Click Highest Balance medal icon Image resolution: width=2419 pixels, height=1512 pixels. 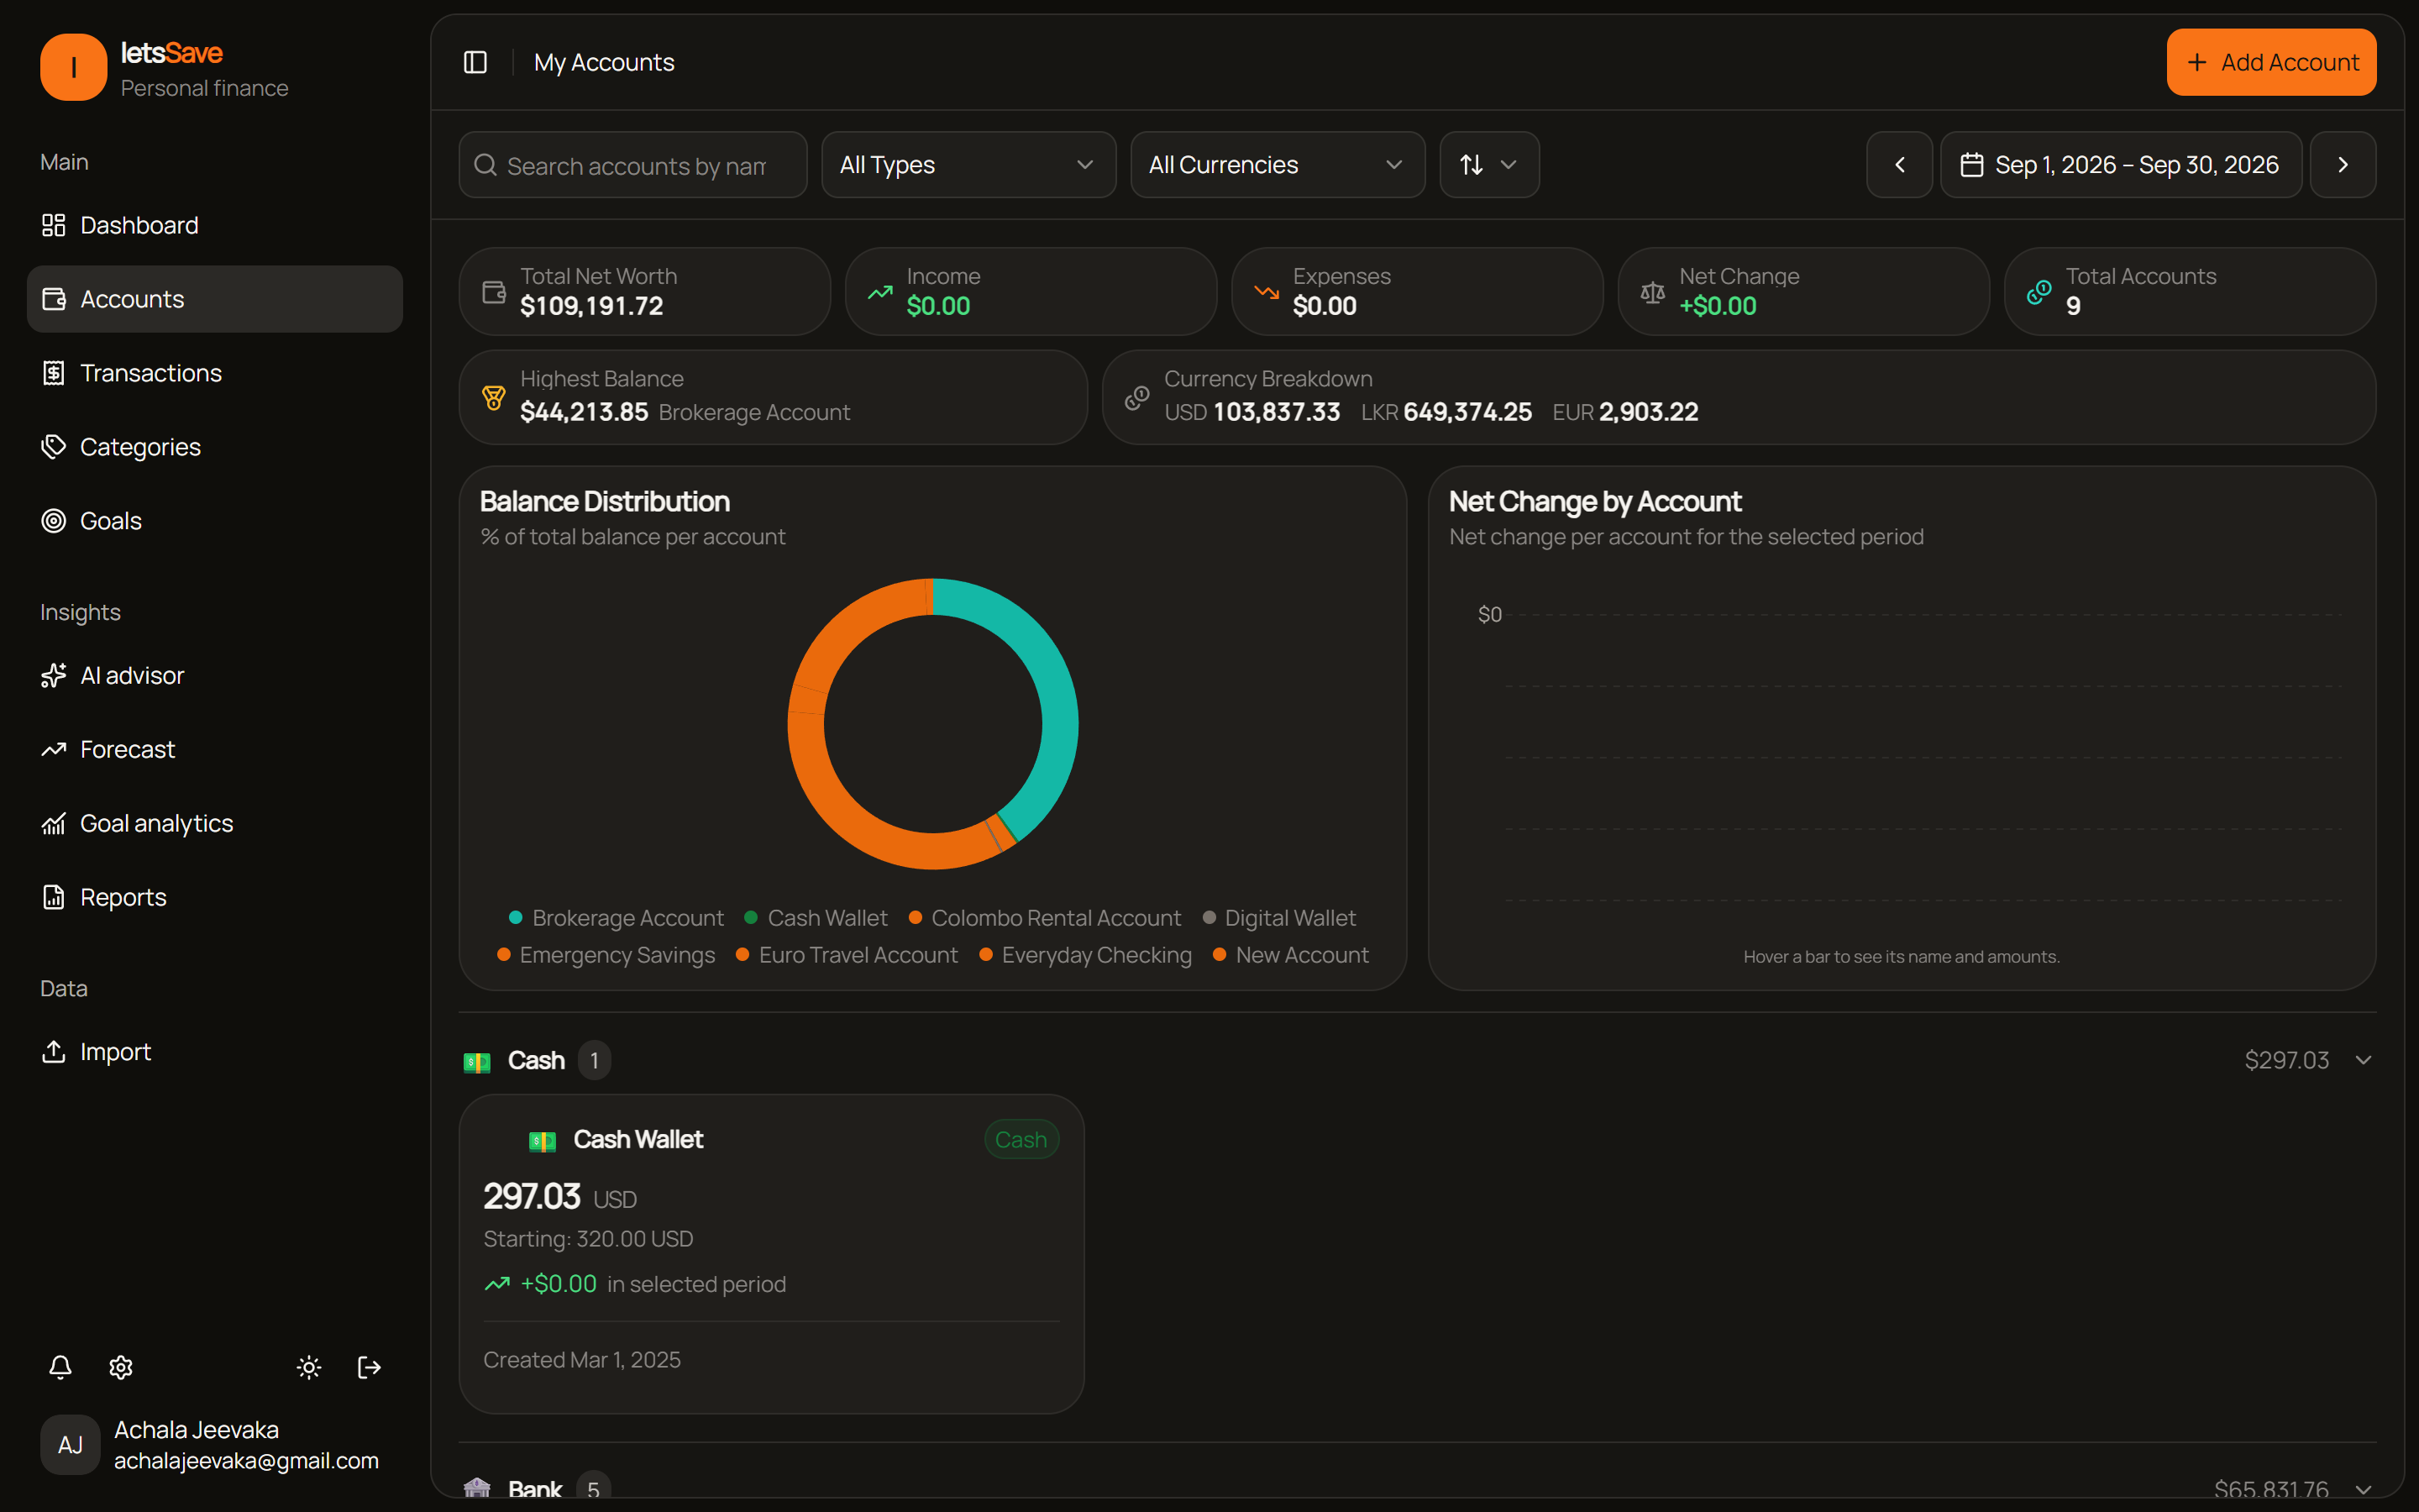click(494, 398)
